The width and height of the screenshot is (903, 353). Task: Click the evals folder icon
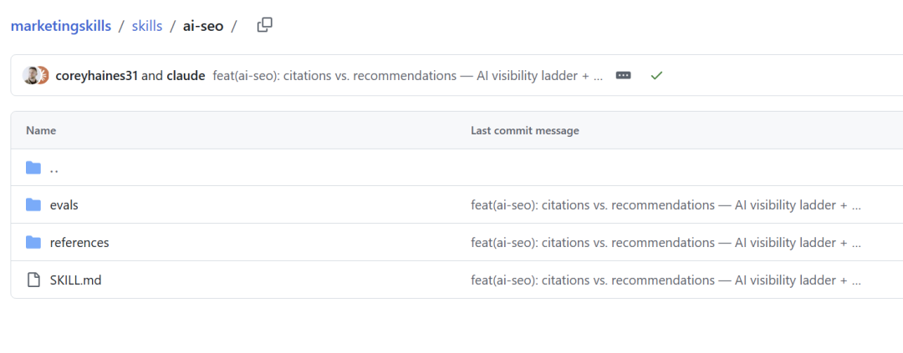tap(33, 204)
